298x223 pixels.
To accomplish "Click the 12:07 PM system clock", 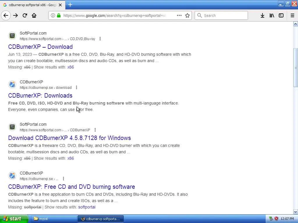I will (287, 219).
